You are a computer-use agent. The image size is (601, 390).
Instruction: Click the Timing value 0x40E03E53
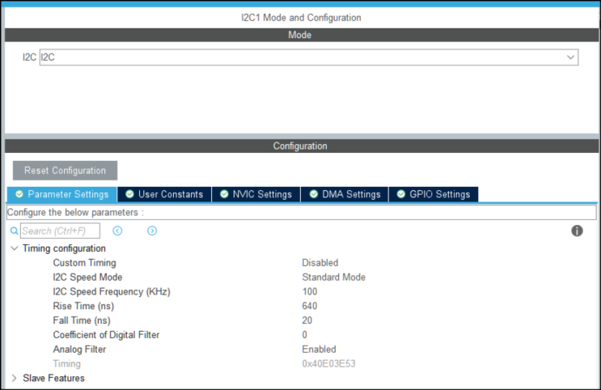328,363
